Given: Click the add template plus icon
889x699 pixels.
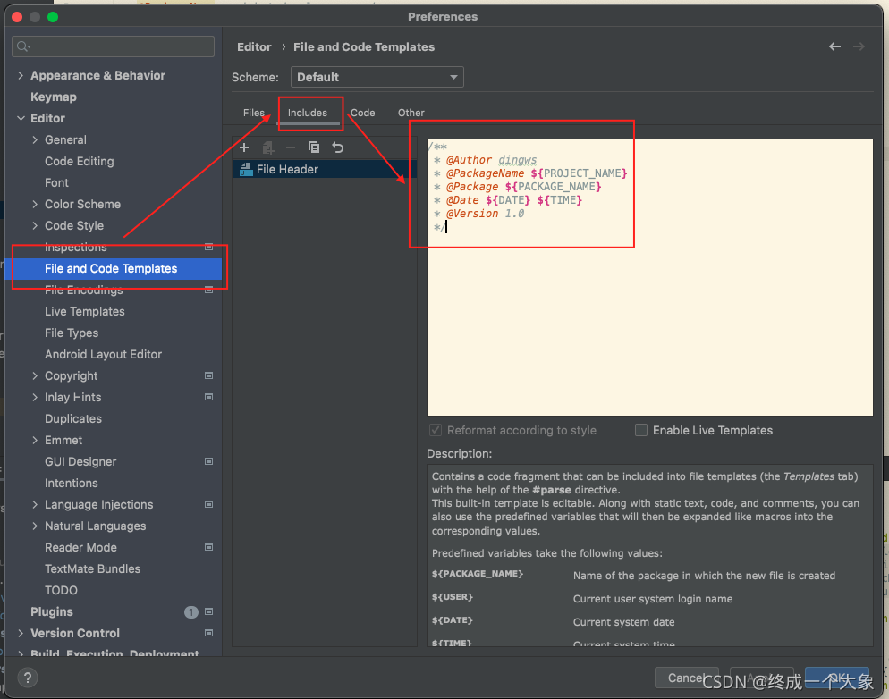Looking at the screenshot, I should [x=244, y=147].
